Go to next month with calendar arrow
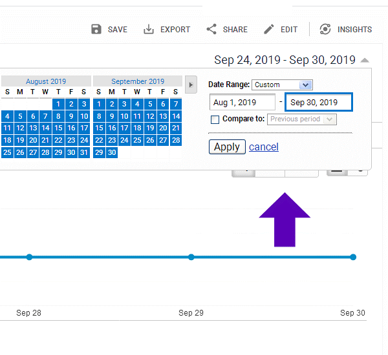 (191, 85)
